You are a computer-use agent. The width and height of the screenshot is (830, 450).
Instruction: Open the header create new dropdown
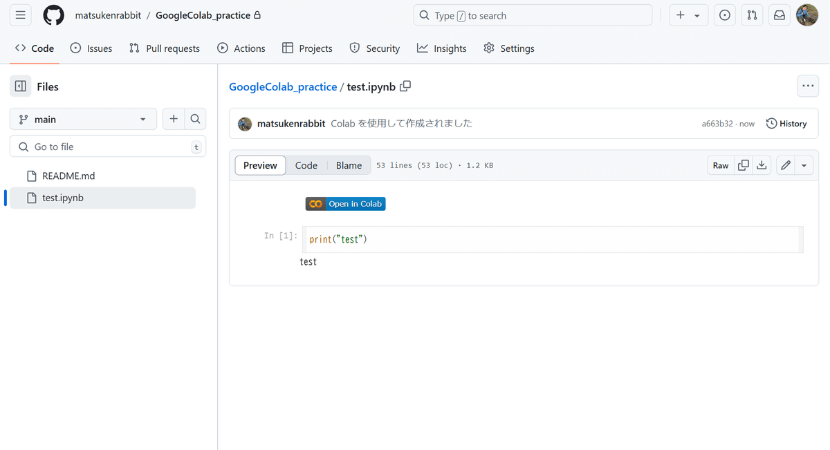pyautogui.click(x=688, y=15)
